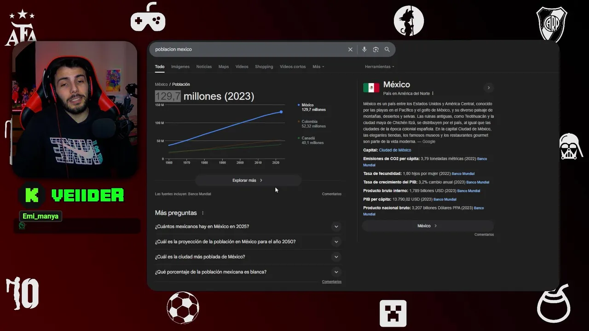Click Comentarios link below the population chart
Viewport: 589px width, 331px height.
coord(332,194)
